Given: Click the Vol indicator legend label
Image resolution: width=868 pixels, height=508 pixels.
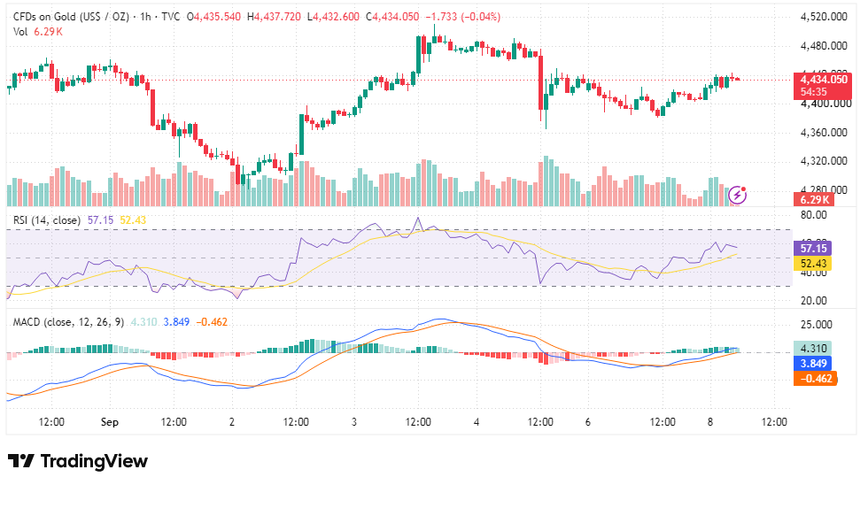Looking at the screenshot, I should click(20, 32).
